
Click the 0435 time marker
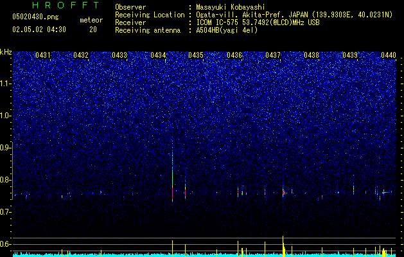196,55
